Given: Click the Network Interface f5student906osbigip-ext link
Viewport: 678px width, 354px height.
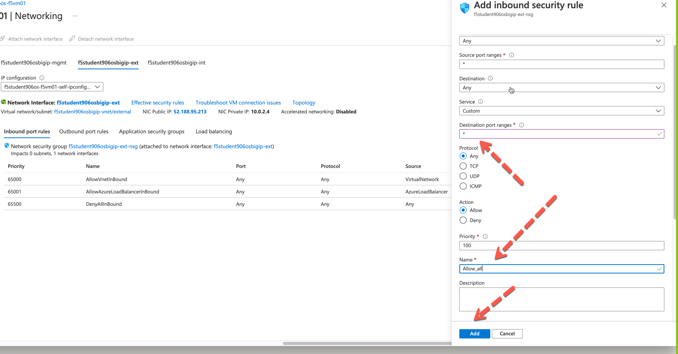Looking at the screenshot, I should click(88, 103).
